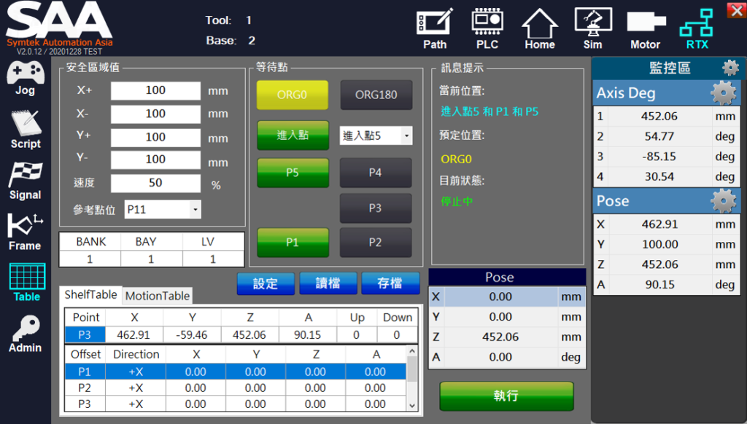The image size is (747, 424).
Task: Open the Motor page
Action: click(646, 28)
